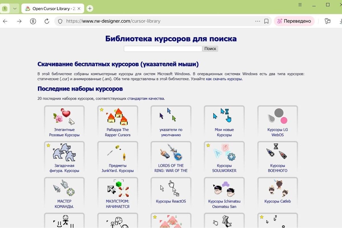This screenshot has width=342, height=228.
Task: Click the Курсоры Catleb text link
Action: tap(278, 201)
